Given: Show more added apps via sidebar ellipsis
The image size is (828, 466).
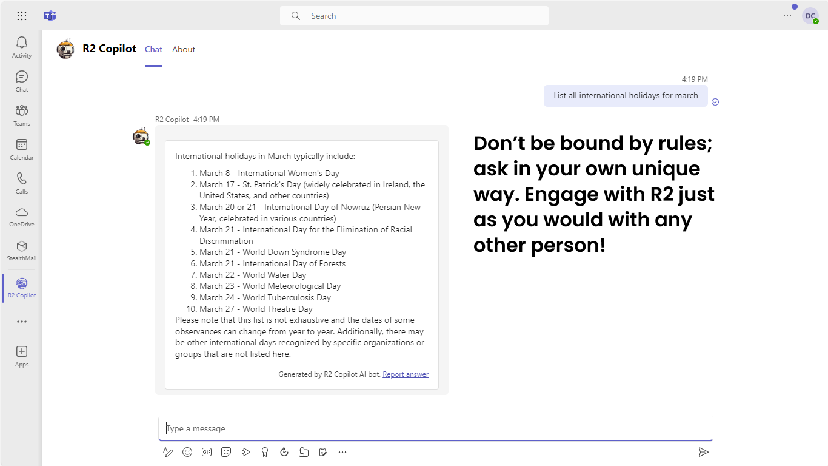Looking at the screenshot, I should (x=22, y=322).
